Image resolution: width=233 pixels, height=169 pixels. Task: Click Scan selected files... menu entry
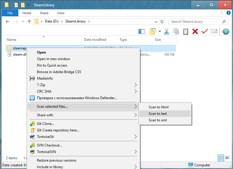[83, 107]
